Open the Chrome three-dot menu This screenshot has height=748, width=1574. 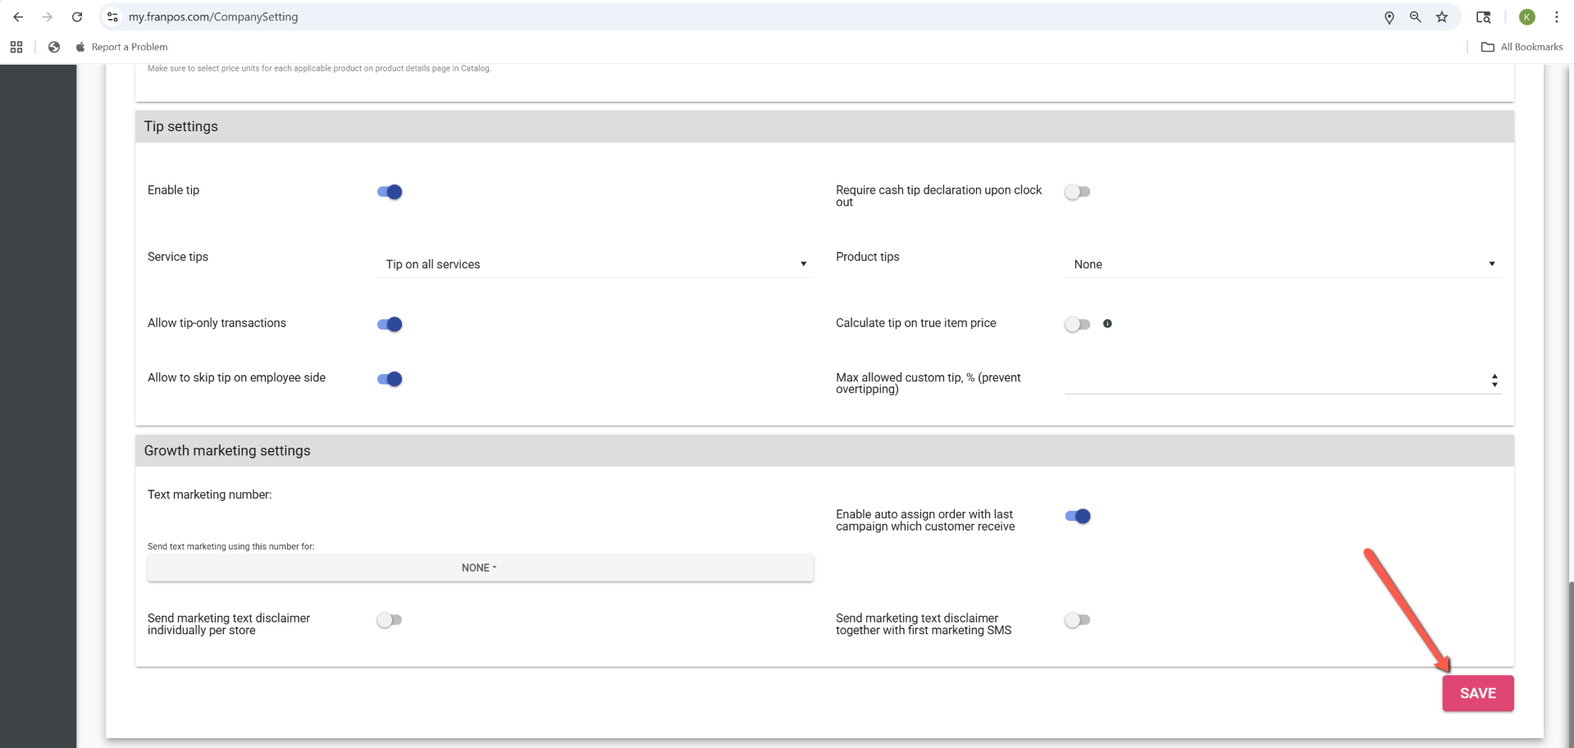(x=1556, y=17)
